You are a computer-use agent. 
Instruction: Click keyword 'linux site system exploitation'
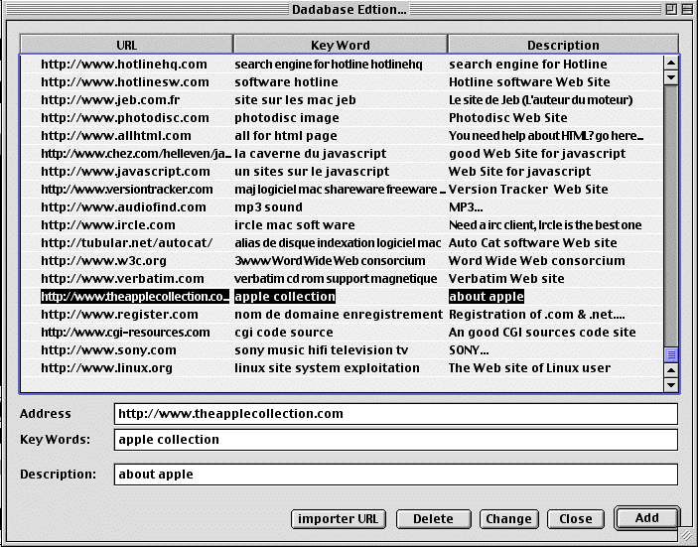click(327, 368)
